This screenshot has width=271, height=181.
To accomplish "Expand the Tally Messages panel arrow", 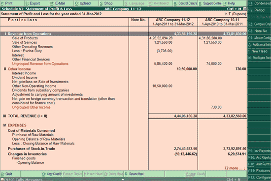I will click(123, 180).
